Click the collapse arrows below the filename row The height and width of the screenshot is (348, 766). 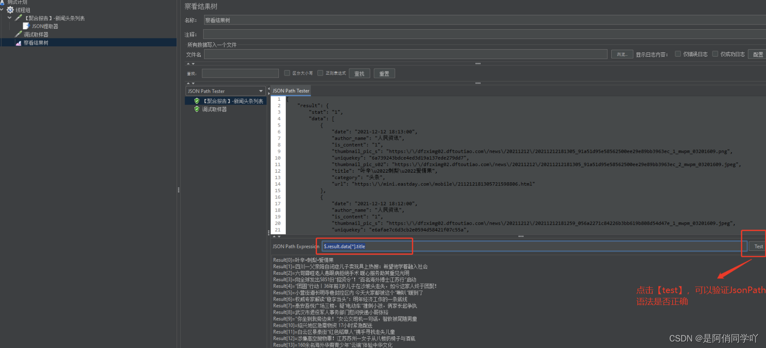click(x=191, y=64)
